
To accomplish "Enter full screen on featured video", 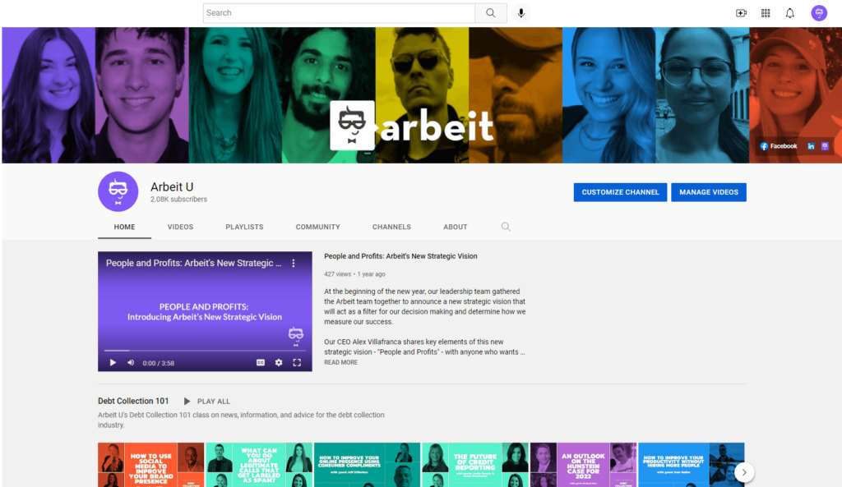I will coord(298,362).
